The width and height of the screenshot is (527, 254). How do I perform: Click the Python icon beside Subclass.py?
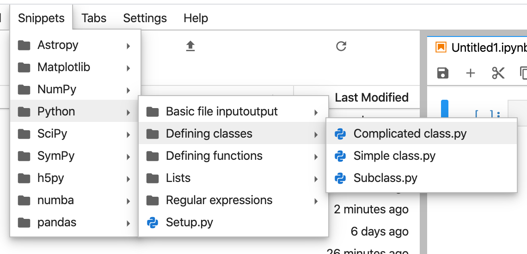click(340, 178)
